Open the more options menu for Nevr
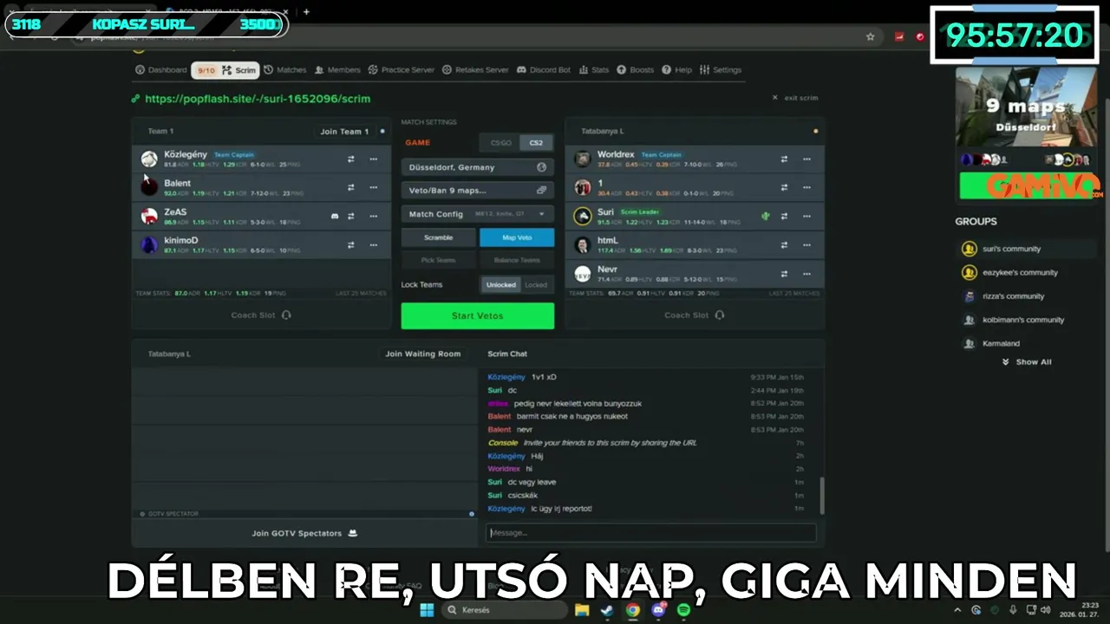Image resolution: width=1110 pixels, height=624 pixels. point(806,274)
